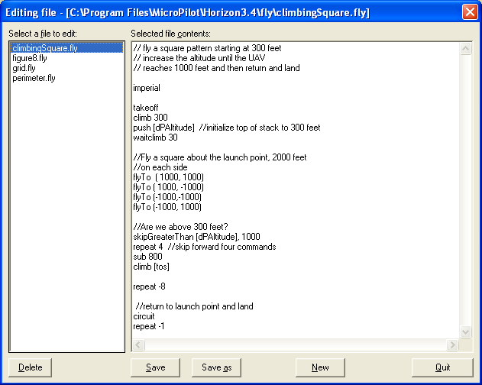482x385 pixels.
Task: Click the 'sub 800' line
Action: (147, 257)
